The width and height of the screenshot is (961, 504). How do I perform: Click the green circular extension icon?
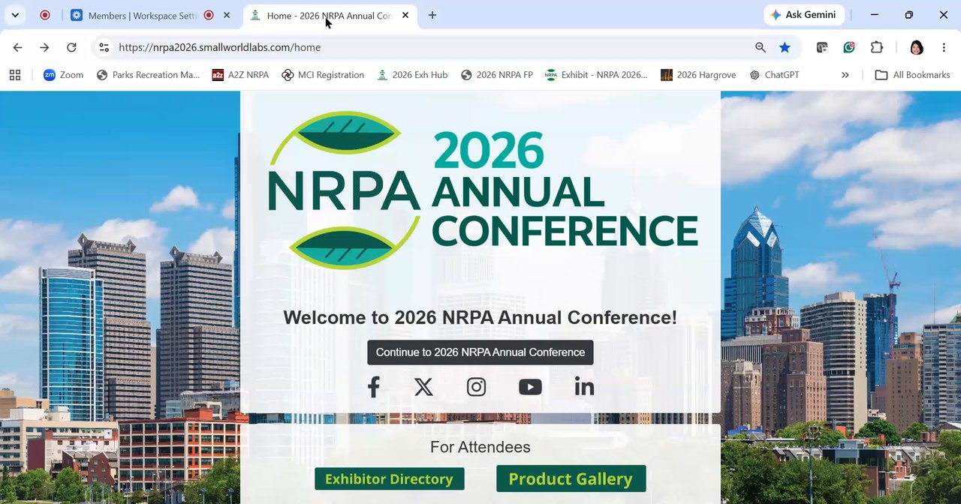849,47
